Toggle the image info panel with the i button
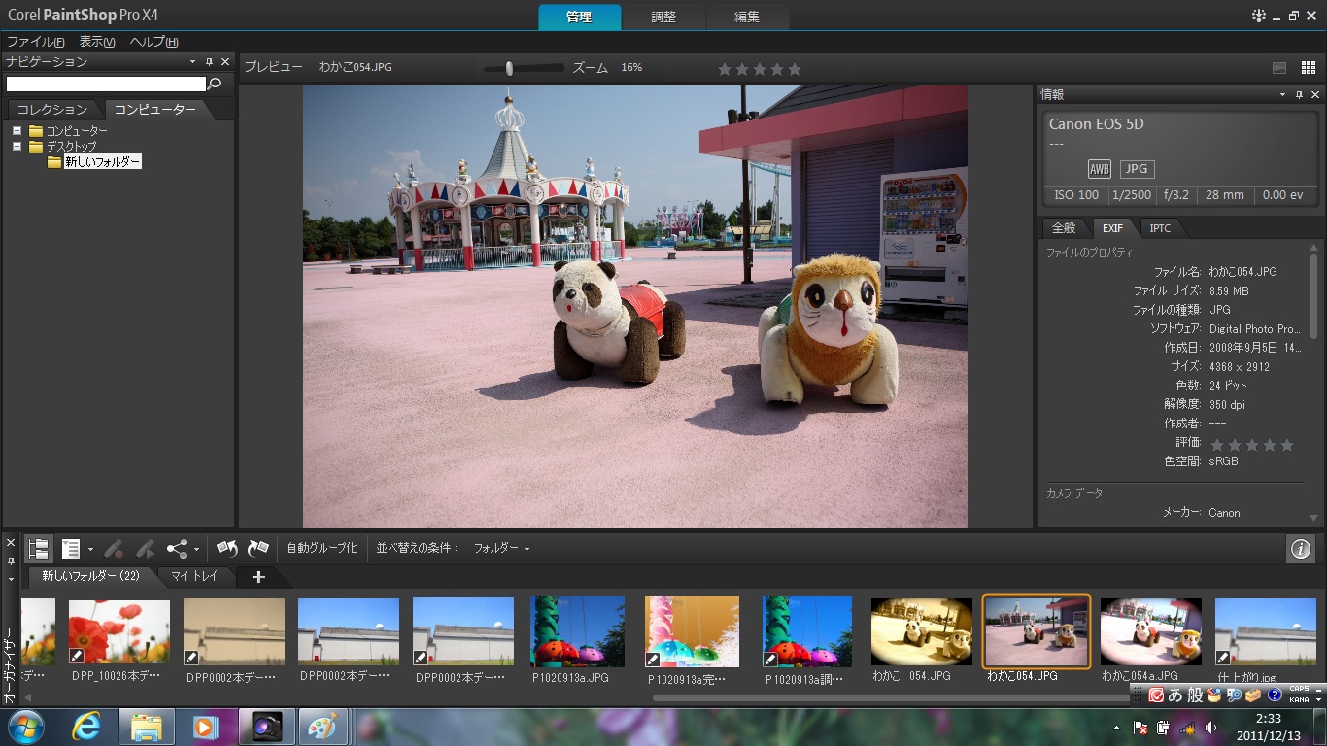1327x746 pixels. 1300,549
